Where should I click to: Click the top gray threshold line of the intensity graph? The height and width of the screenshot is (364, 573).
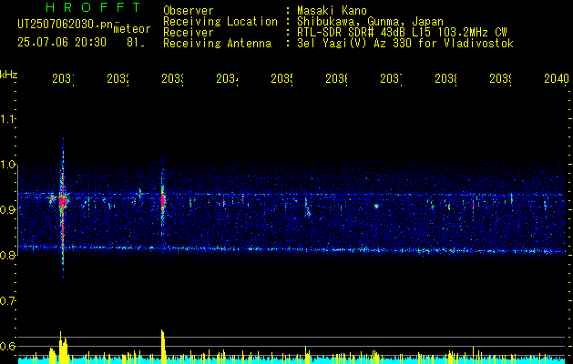[x=292, y=337]
